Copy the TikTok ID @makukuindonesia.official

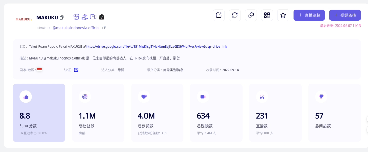coord(104,28)
